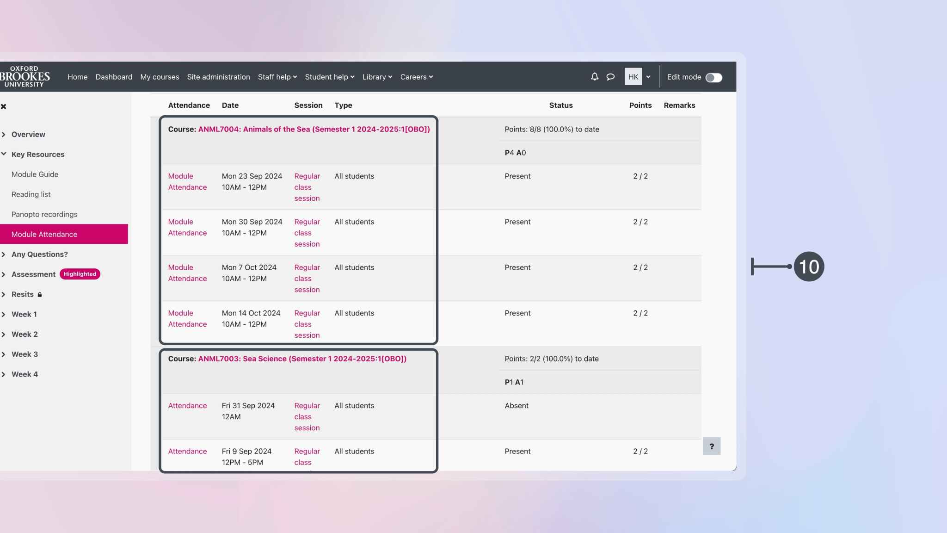Close the course index sidebar
The width and height of the screenshot is (947, 533).
(x=4, y=106)
